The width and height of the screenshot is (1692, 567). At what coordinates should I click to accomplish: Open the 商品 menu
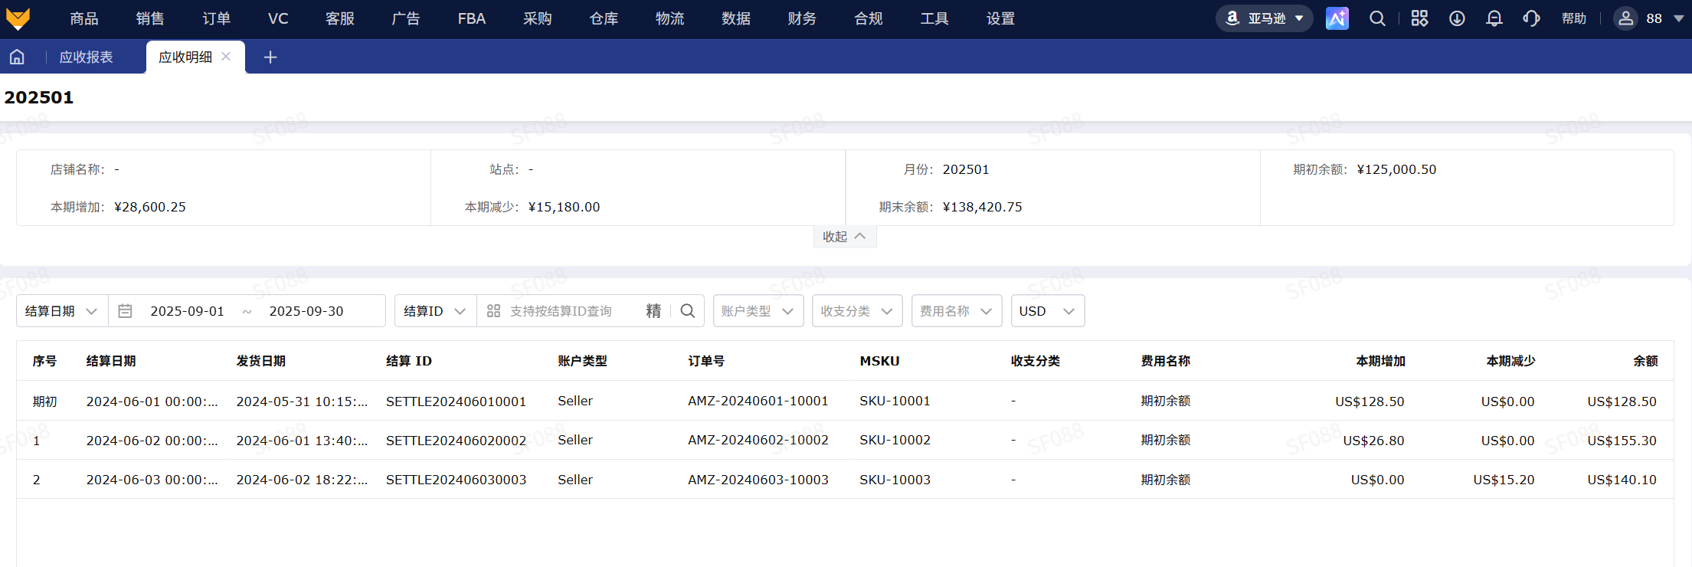[x=84, y=18]
